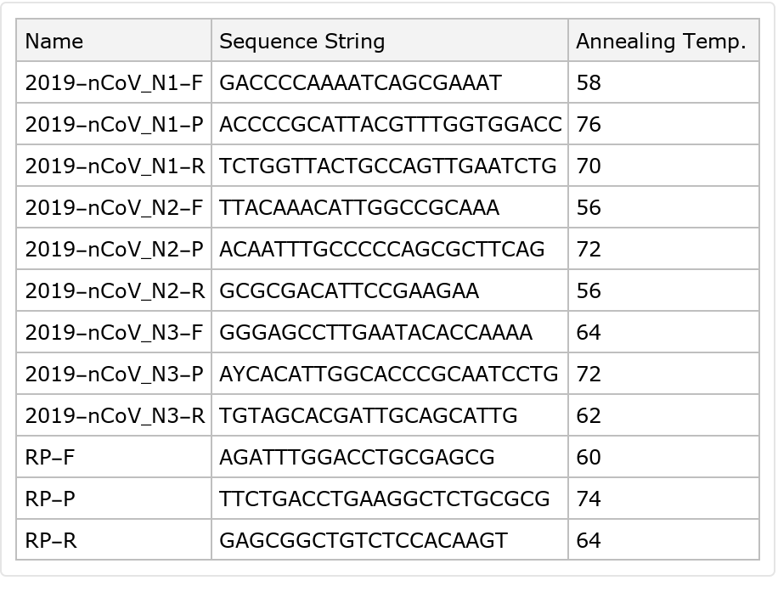
Task: Select the 2019-nCoV_N1-F name cell
Action: (x=114, y=82)
